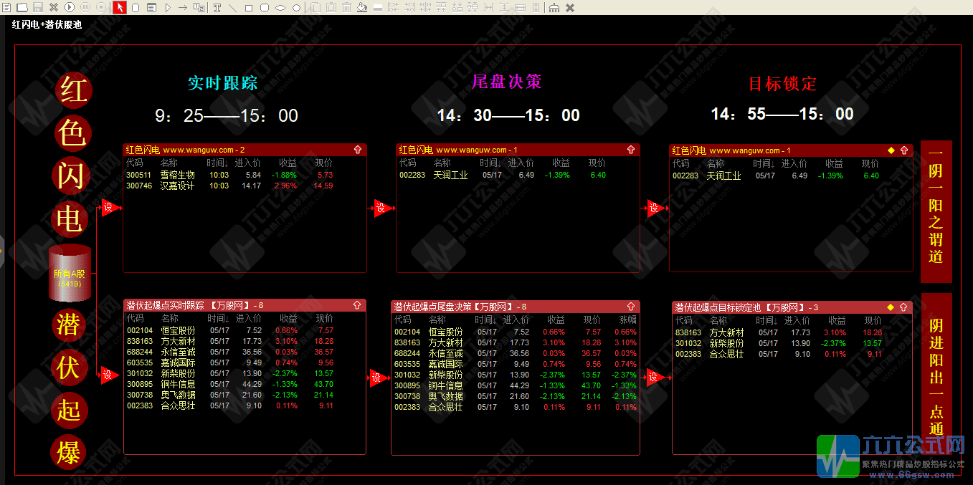Toggle yellow diamond on 潜伏起爆点目标锁定池 panel
Viewport: 973px width, 485px height.
click(891, 307)
